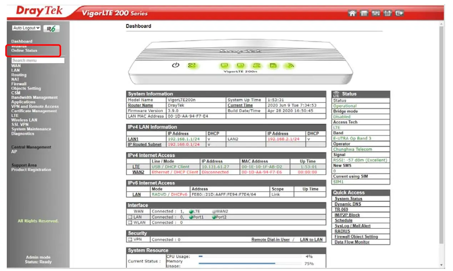This screenshot has width=453, height=271.
Task: Open the Dashboard menu item
Action: pyautogui.click(x=22, y=41)
